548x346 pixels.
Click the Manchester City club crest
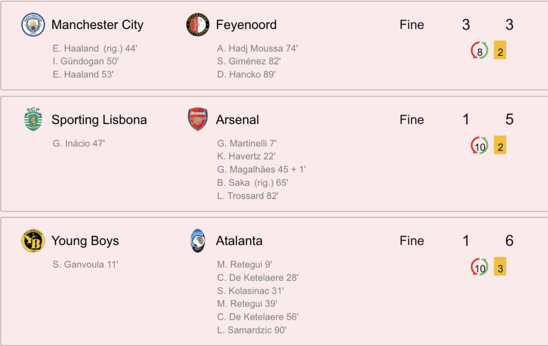33,25
